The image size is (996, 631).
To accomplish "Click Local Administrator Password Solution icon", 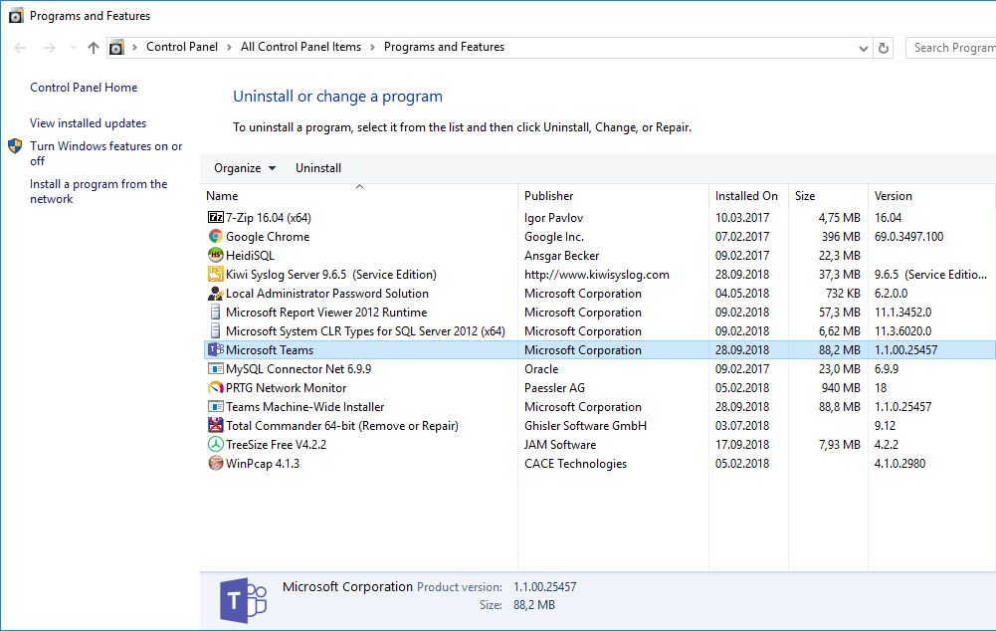I will tap(215, 293).
